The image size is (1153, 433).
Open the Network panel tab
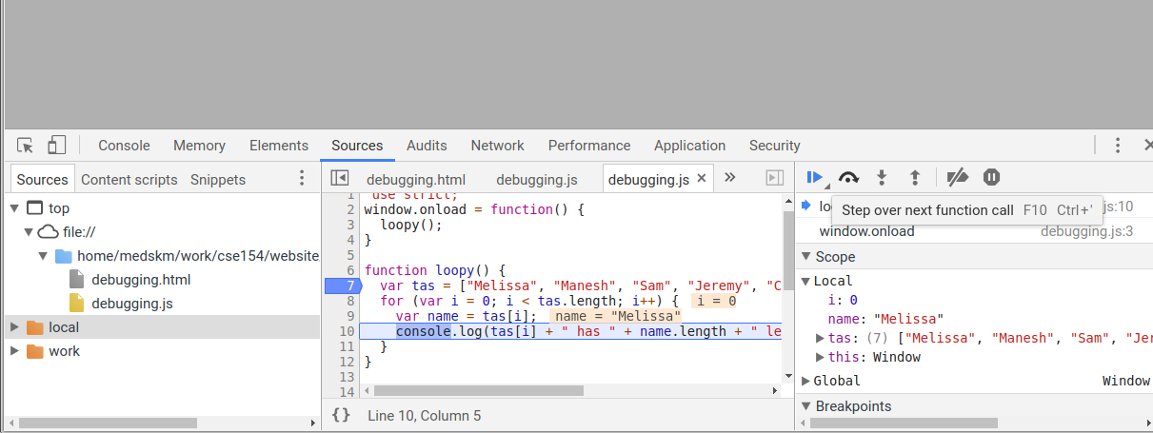click(497, 146)
